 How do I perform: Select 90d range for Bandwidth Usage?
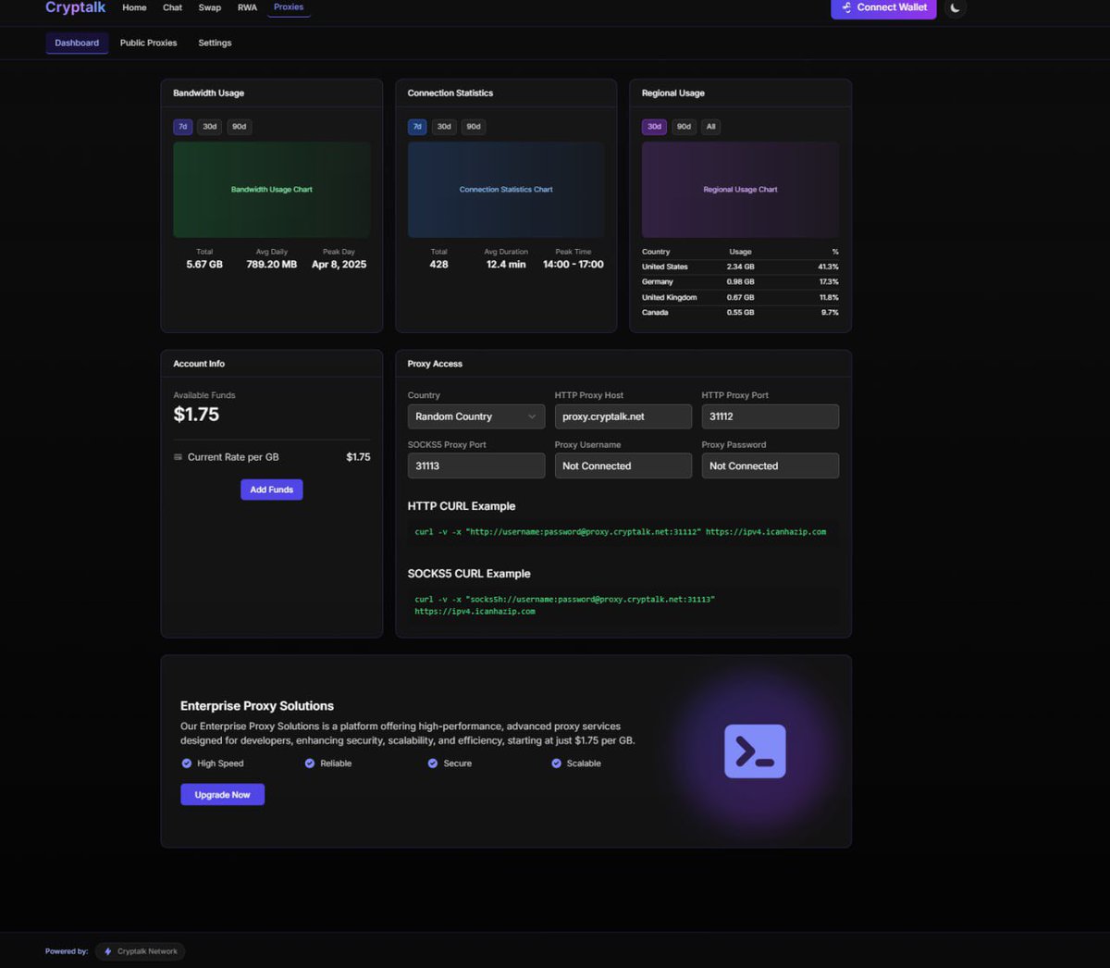click(240, 127)
